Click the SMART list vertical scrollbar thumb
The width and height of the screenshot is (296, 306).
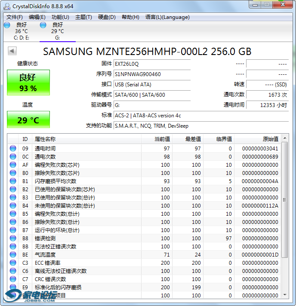285,200
